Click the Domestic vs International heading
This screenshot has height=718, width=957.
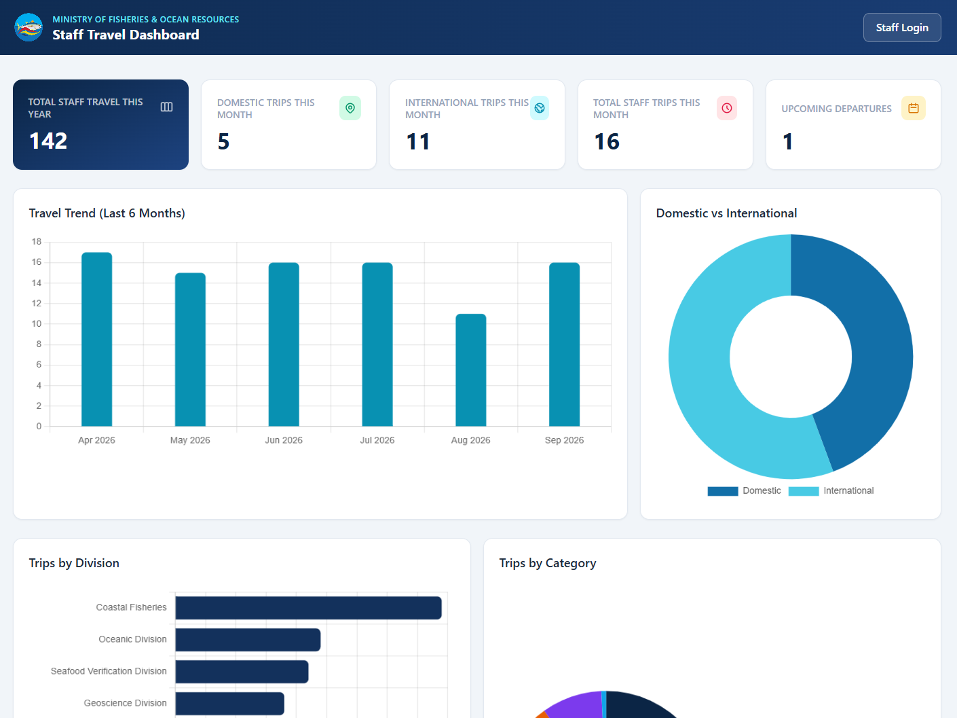click(726, 213)
